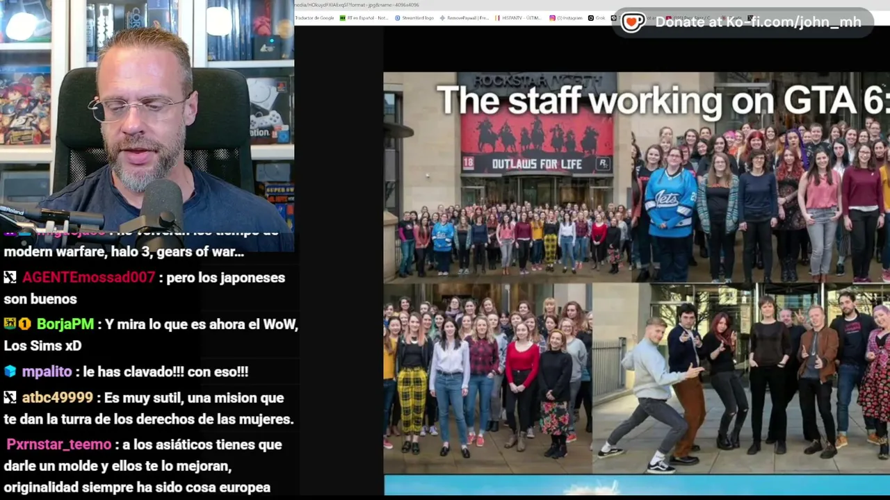Image resolution: width=890 pixels, height=500 pixels.
Task: Open the Traductor de Google bookmark
Action: click(x=314, y=18)
